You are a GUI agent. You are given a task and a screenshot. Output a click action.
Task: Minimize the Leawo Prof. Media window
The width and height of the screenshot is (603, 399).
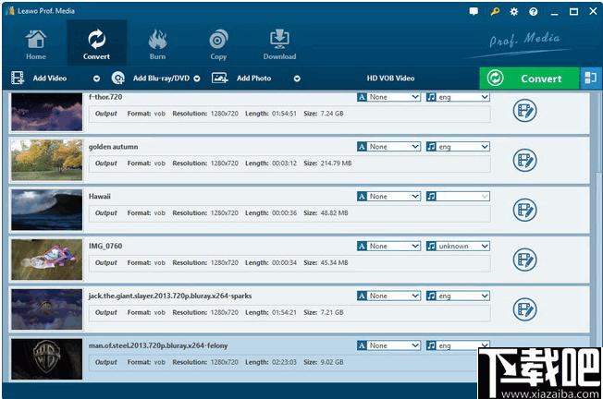(554, 12)
